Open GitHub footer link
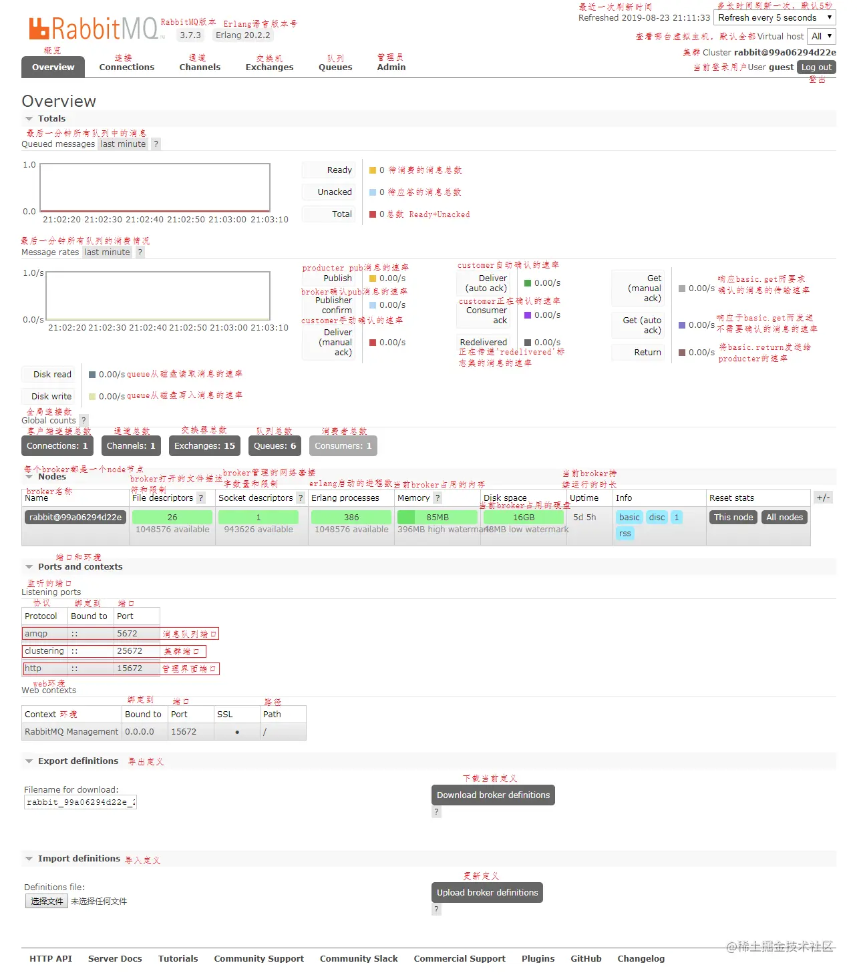 click(x=586, y=959)
